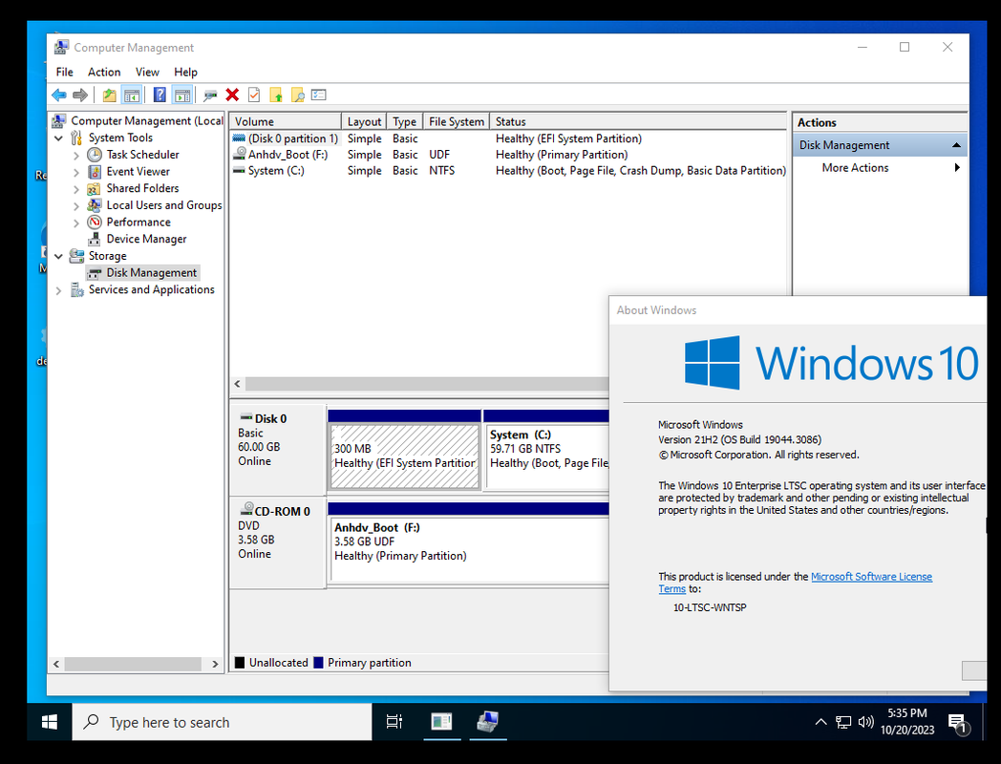Expand the Task Scheduler node arrow
The height and width of the screenshot is (764, 1001).
76,155
